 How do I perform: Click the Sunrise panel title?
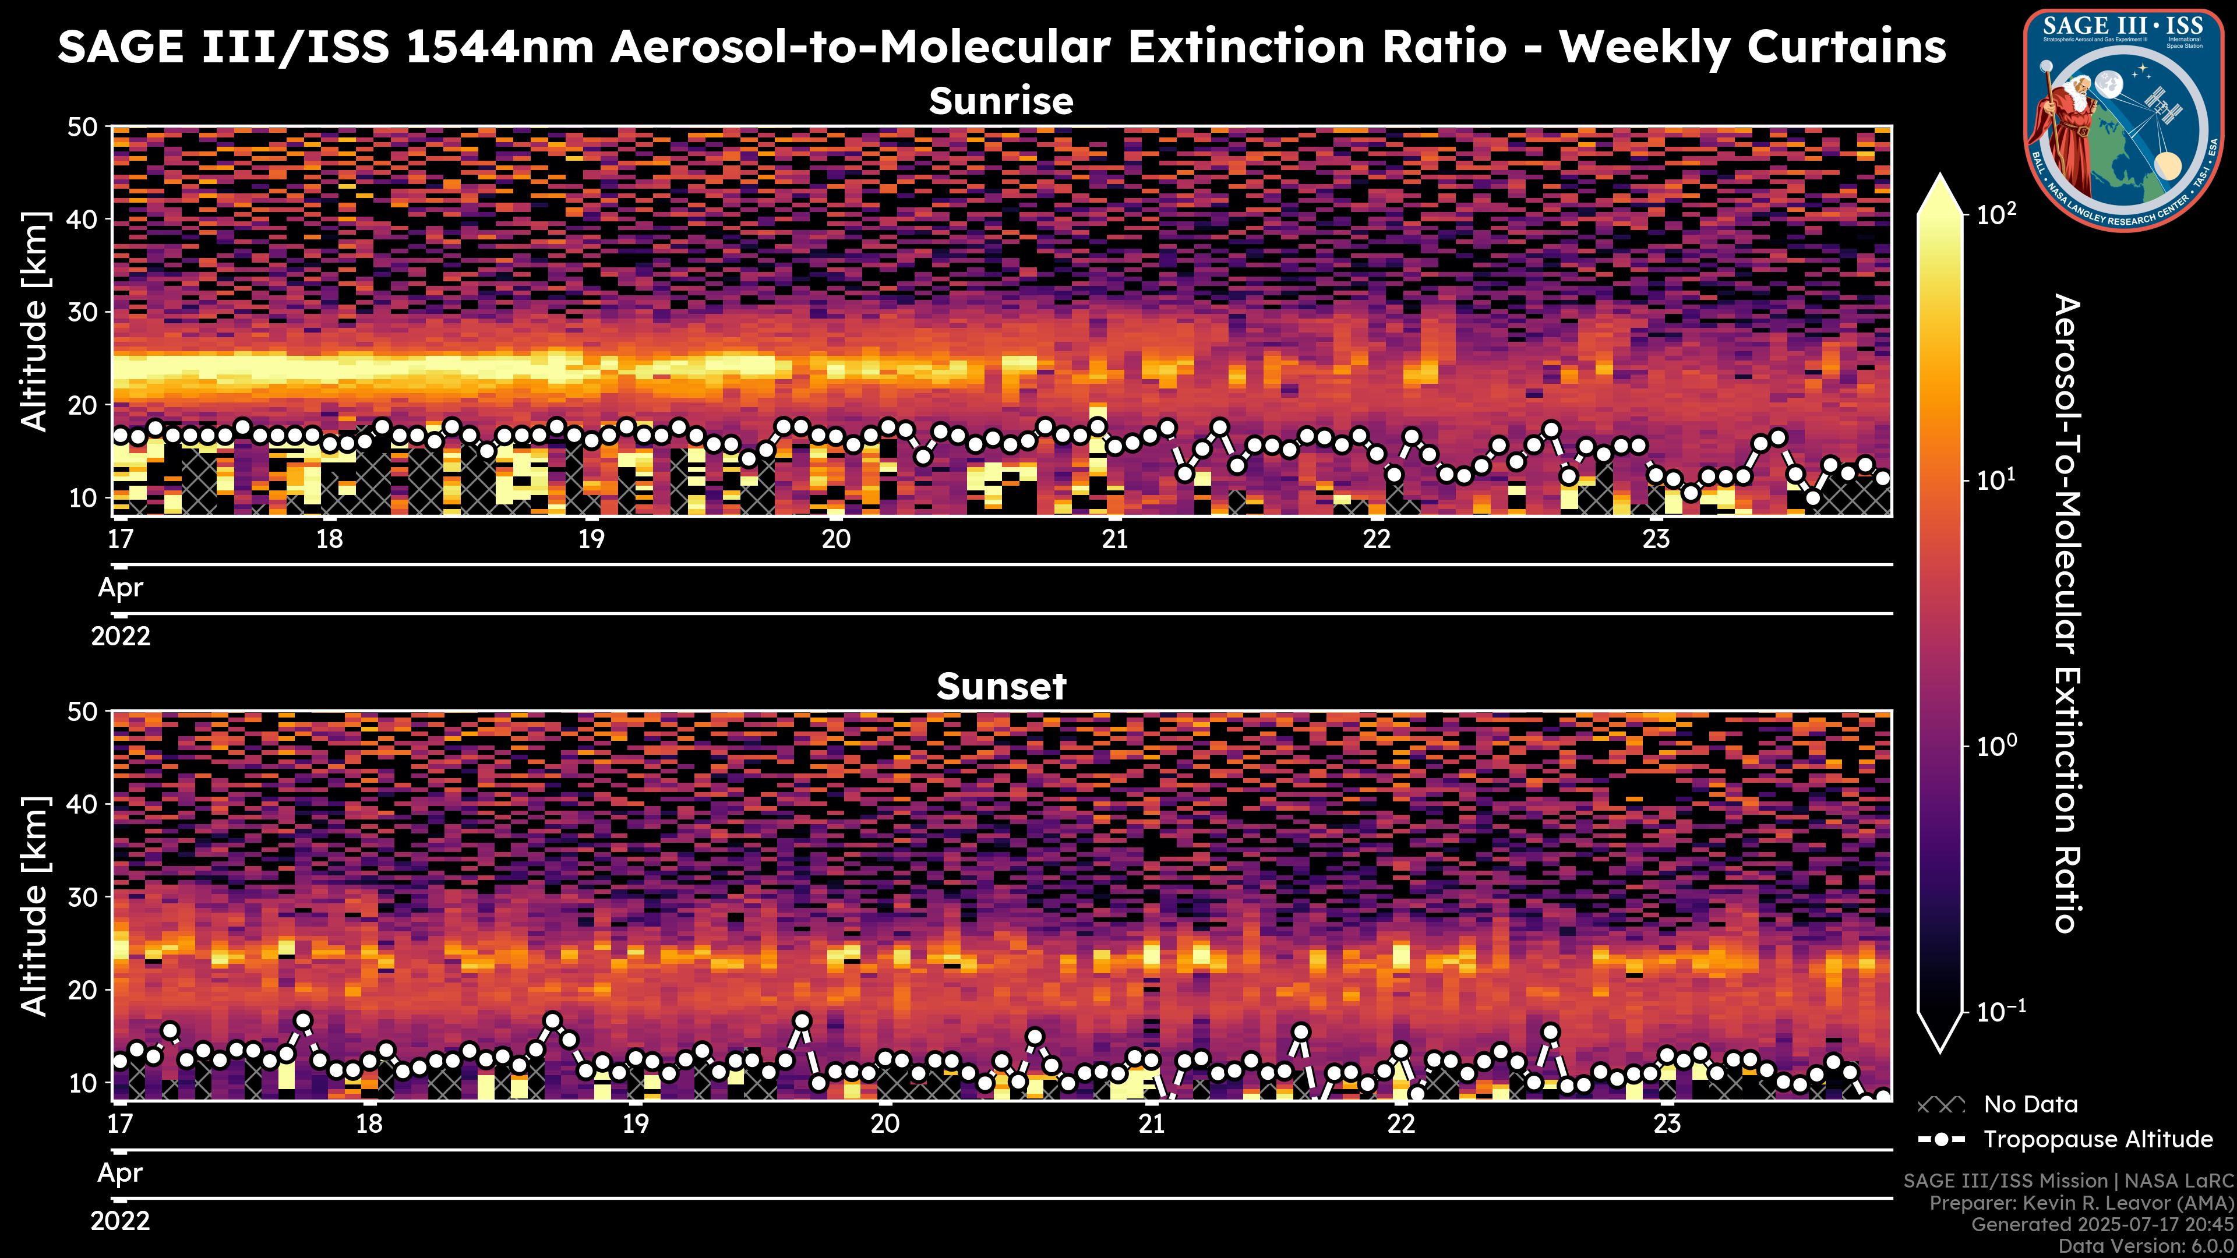pyautogui.click(x=1000, y=101)
